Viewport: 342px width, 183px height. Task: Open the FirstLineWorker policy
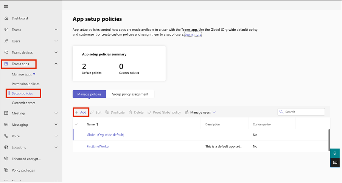pyautogui.click(x=98, y=146)
